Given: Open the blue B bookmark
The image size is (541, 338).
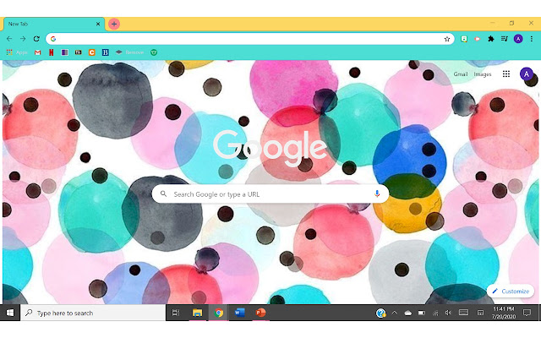Looking at the screenshot, I should click(x=105, y=52).
